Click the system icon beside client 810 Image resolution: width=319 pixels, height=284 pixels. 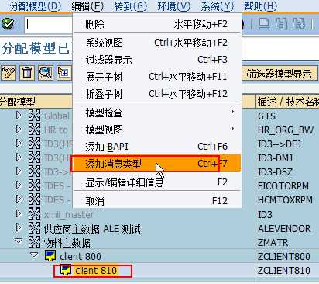click(66, 270)
